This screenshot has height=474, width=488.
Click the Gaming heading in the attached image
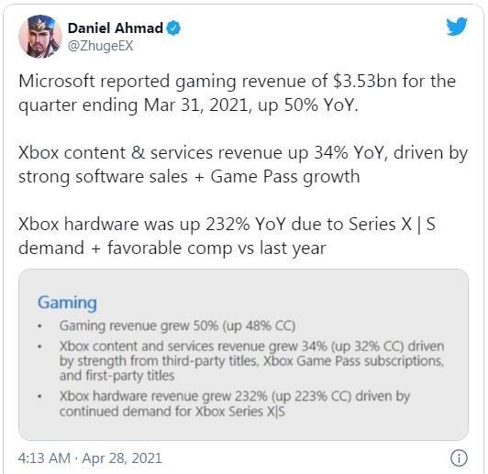point(67,303)
